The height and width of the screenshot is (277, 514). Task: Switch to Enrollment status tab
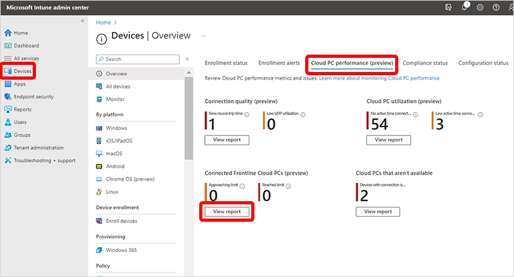(226, 63)
